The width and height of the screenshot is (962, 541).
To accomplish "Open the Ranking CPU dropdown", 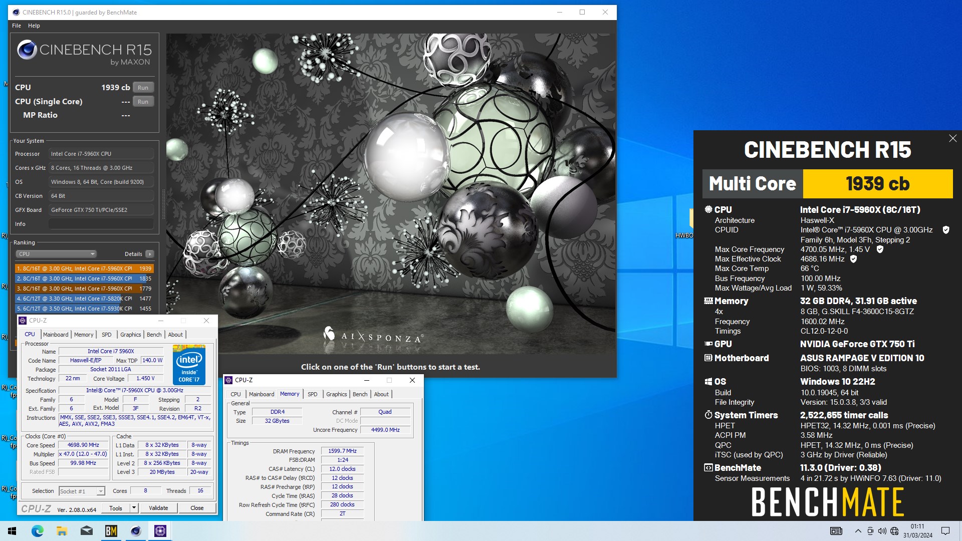I will [56, 254].
